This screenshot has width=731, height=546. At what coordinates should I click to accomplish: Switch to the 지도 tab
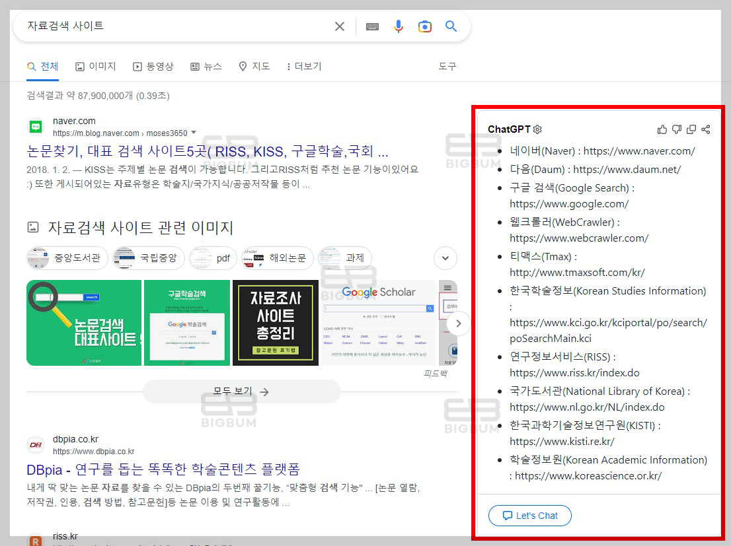pos(254,66)
